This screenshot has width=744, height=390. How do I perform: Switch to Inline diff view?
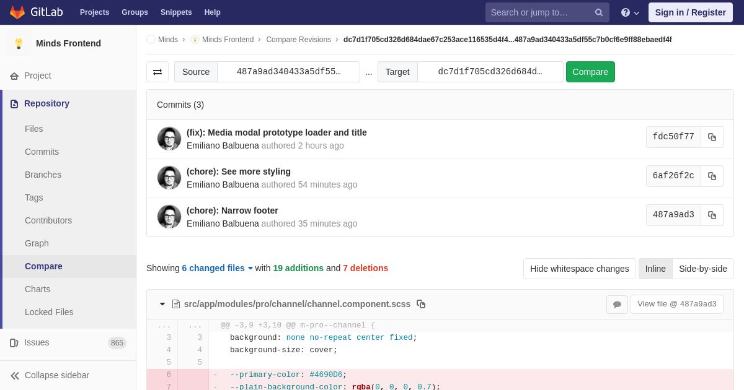(x=655, y=269)
